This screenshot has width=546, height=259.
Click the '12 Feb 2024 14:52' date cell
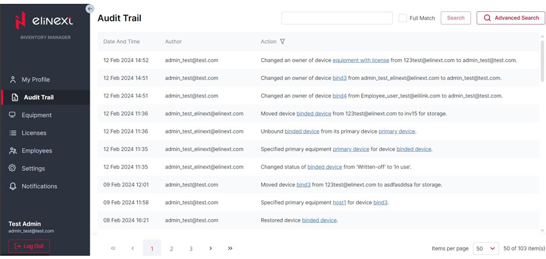tap(126, 60)
